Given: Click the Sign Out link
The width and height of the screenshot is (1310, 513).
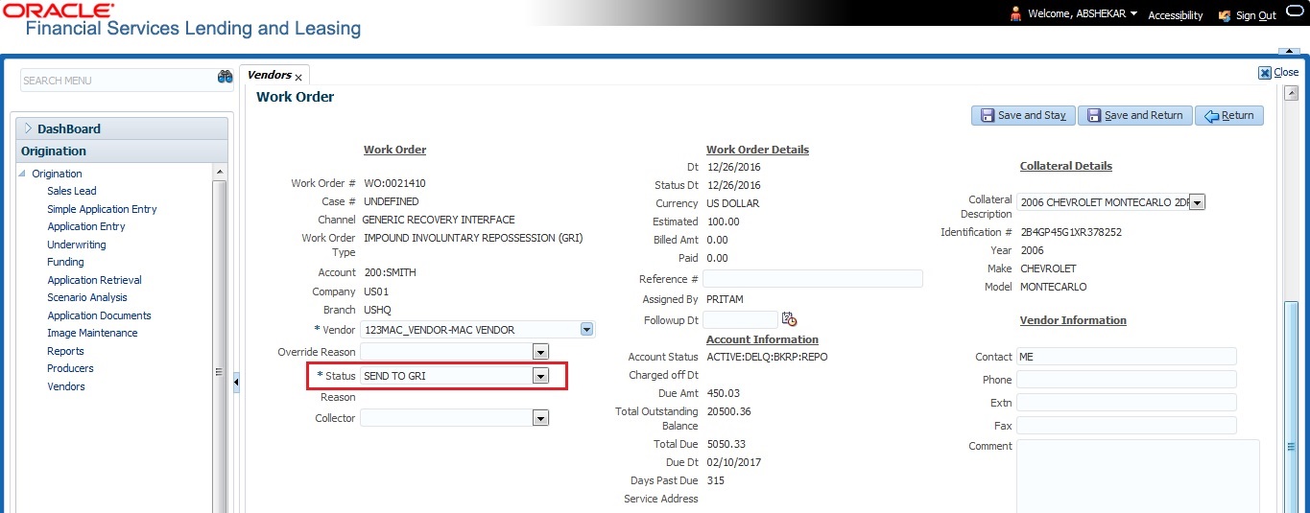Looking at the screenshot, I should 1255,15.
